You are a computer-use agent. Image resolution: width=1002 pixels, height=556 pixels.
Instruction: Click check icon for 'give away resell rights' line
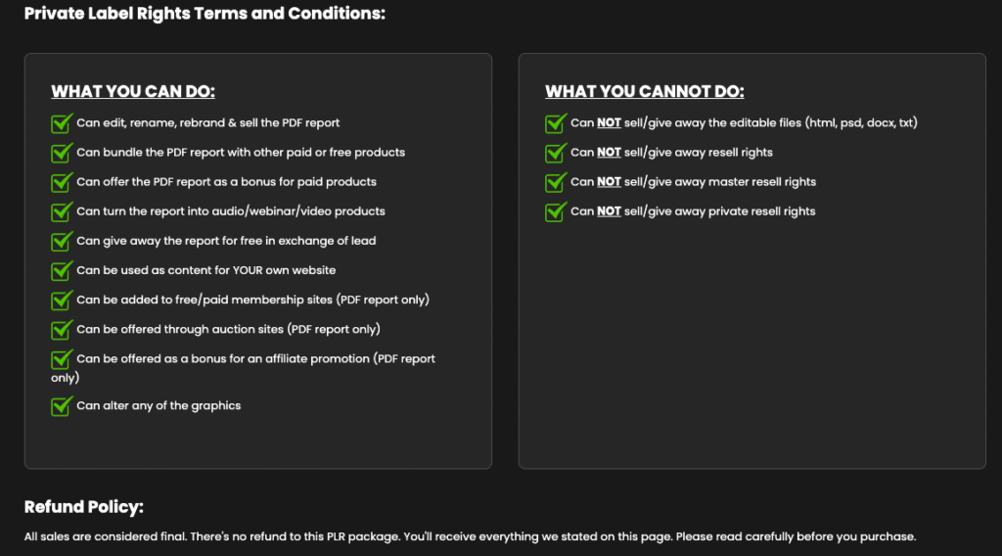coord(556,152)
